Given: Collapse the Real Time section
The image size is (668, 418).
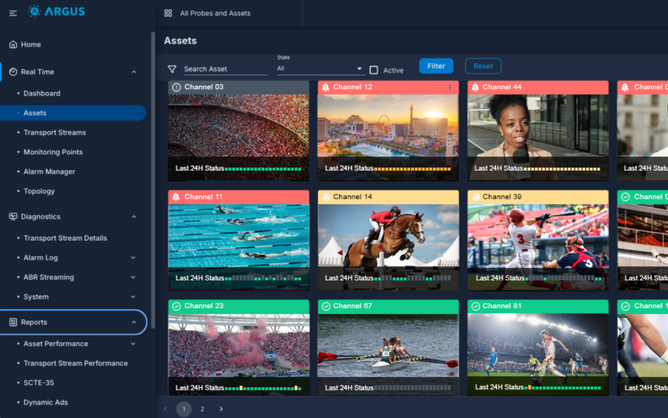Looking at the screenshot, I should 134,72.
